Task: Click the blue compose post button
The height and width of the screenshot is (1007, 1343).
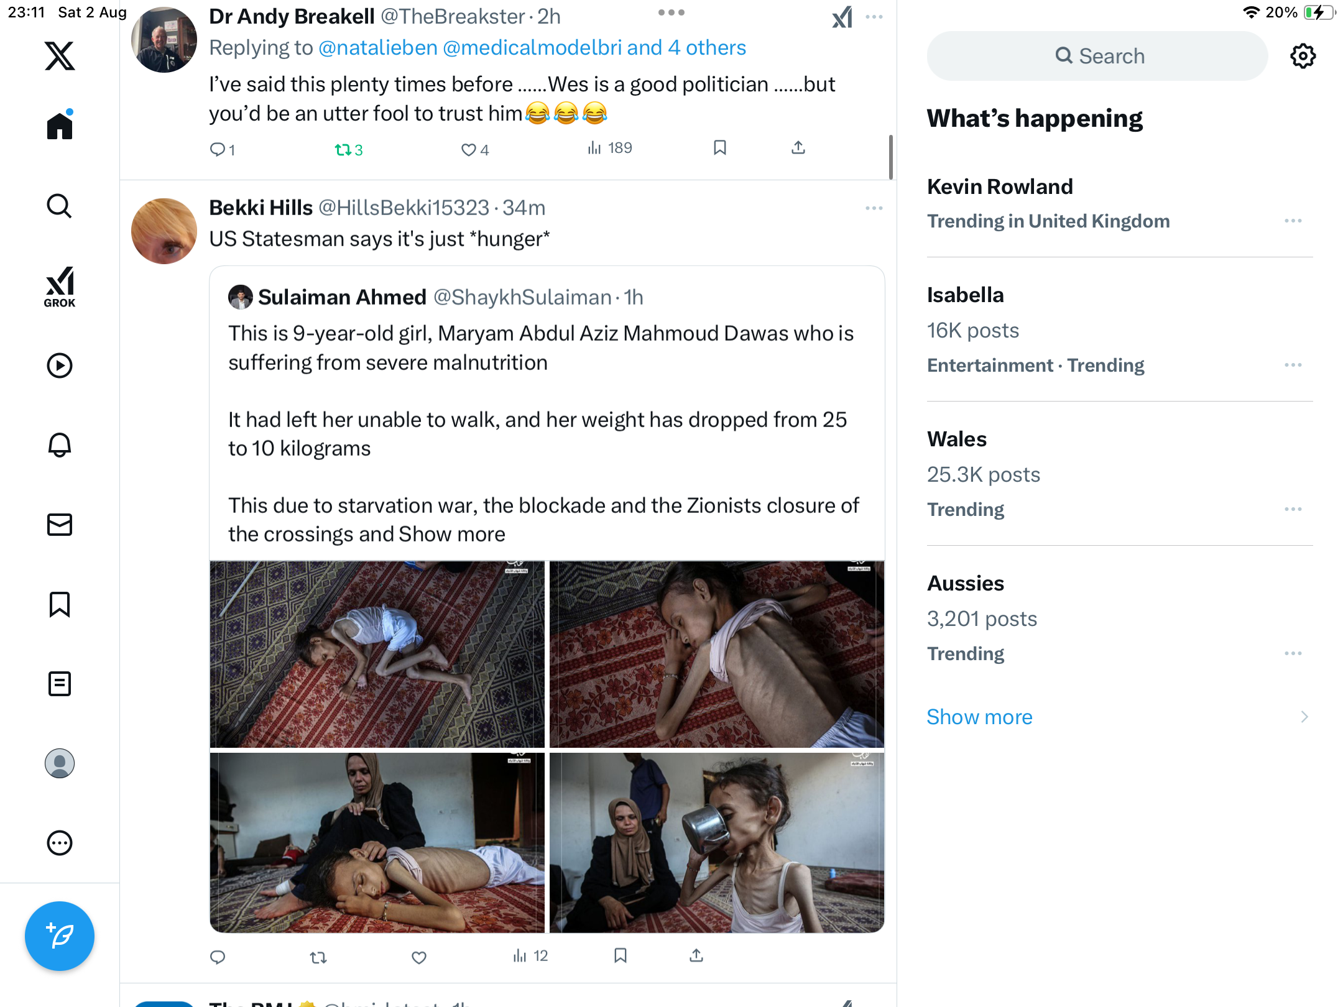Action: [60, 936]
